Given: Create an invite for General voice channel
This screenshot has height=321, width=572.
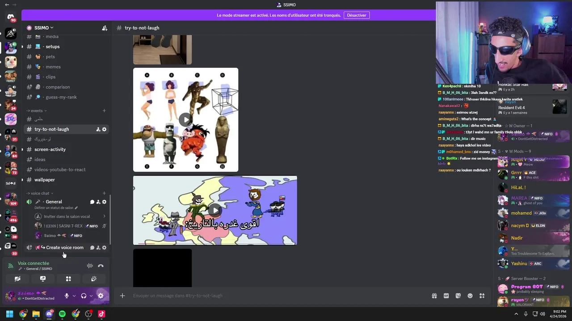Looking at the screenshot, I should [98, 202].
